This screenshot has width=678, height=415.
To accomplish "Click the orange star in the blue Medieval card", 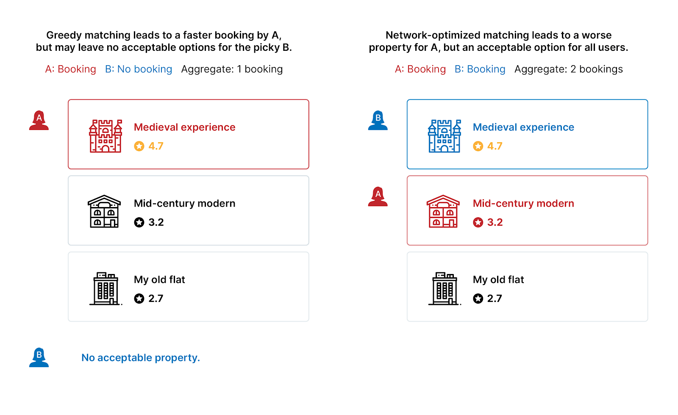I will pos(478,146).
